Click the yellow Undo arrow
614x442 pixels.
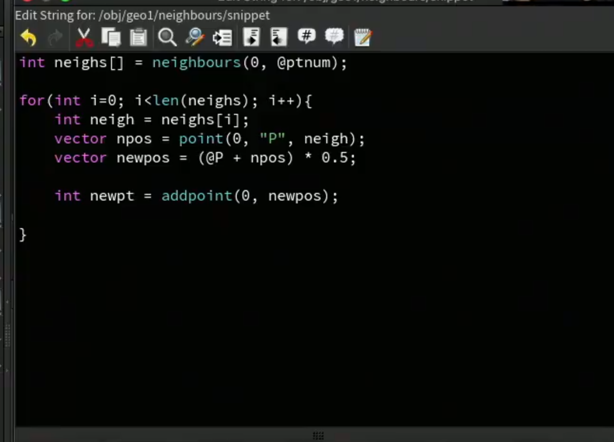29,38
